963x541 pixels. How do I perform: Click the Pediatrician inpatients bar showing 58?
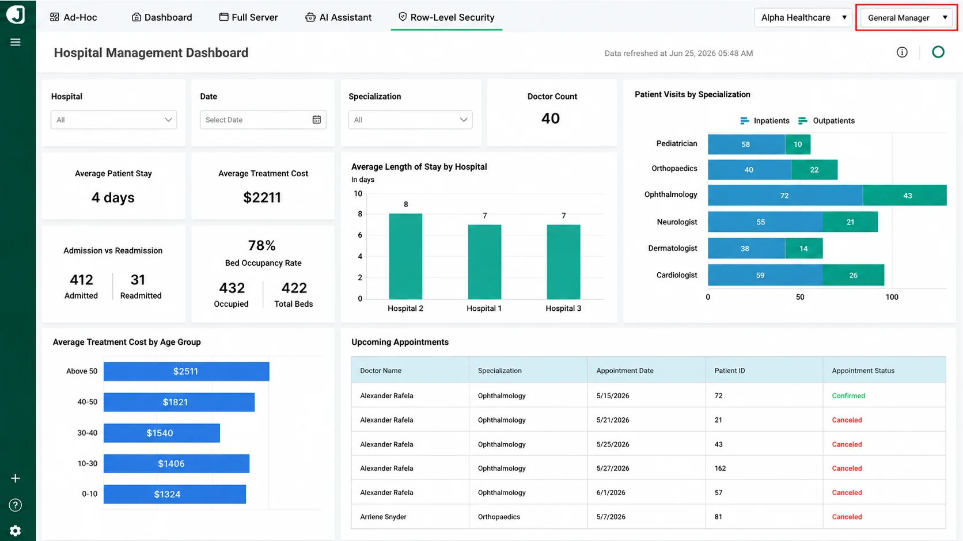(x=746, y=144)
